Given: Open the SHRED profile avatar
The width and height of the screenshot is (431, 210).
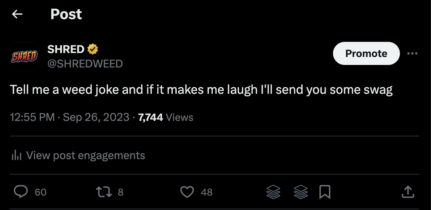Looking at the screenshot, I should point(24,56).
